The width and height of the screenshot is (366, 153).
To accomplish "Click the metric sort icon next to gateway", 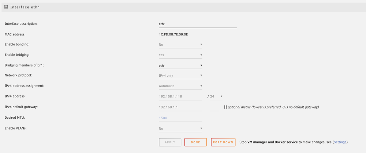I will pyautogui.click(x=225, y=107).
